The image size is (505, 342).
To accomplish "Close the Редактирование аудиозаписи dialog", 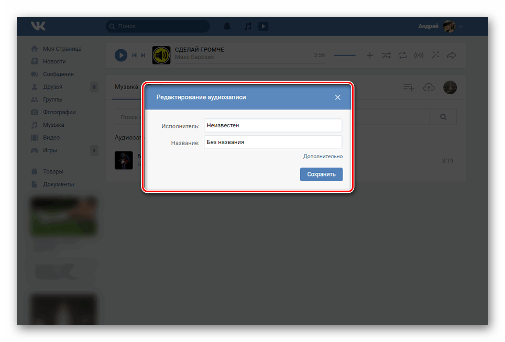I will [x=338, y=97].
